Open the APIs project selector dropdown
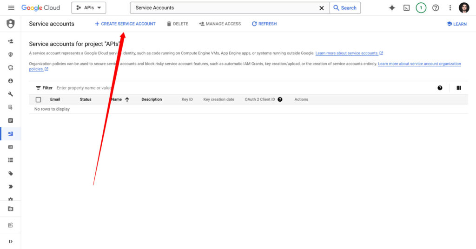Viewport: 476px width, 249px height. pos(89,8)
